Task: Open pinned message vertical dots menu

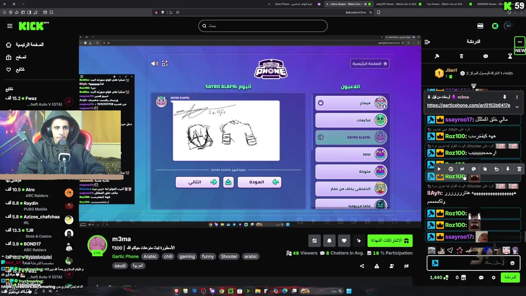Action: point(517,97)
